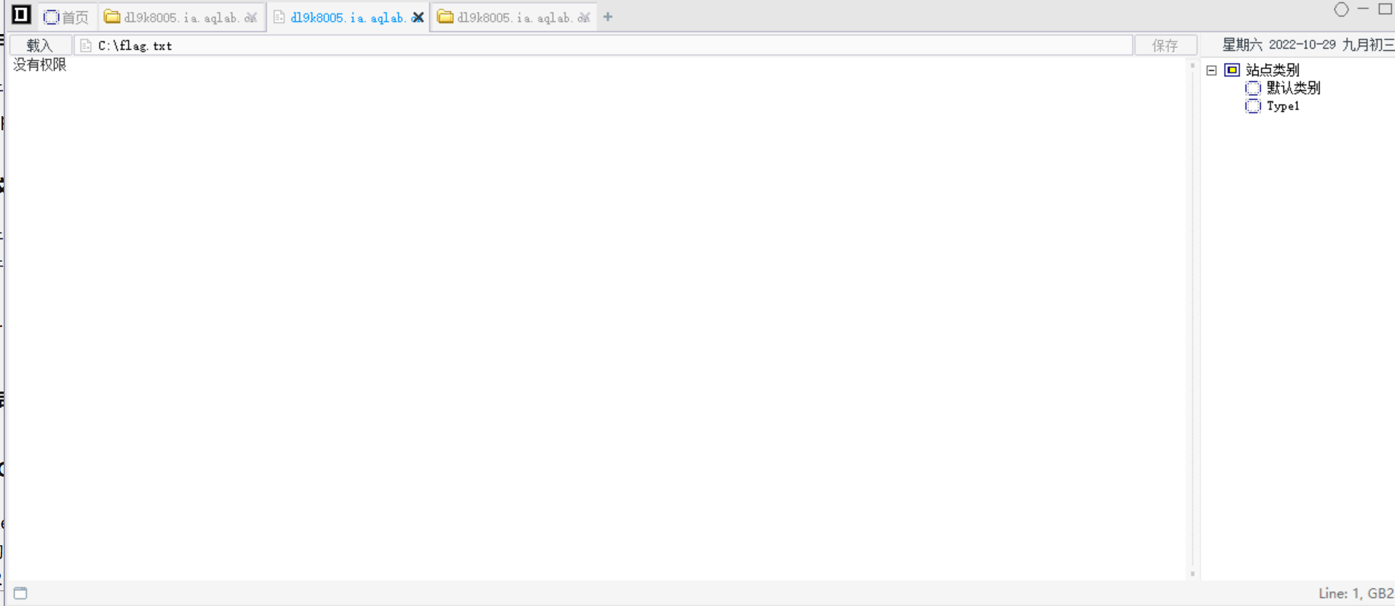Switch to the last folder tab dl9k8005.ia.aqlab

(x=514, y=17)
